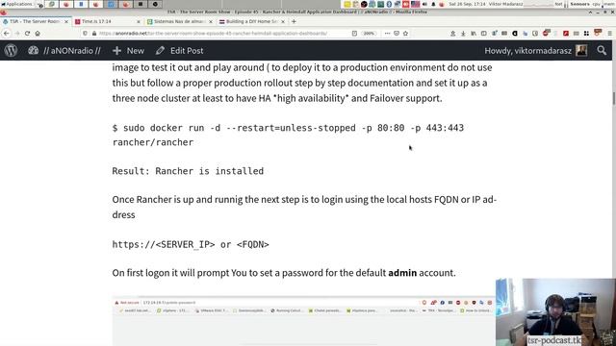Open the // aNONradio // dashboard link
This screenshot has width=616, height=346.
64,51
